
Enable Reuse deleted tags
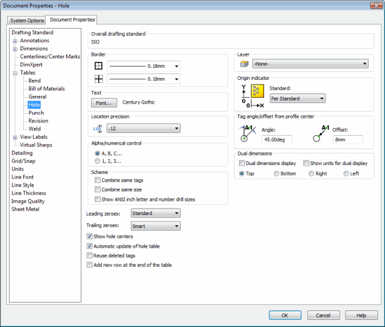click(x=89, y=256)
